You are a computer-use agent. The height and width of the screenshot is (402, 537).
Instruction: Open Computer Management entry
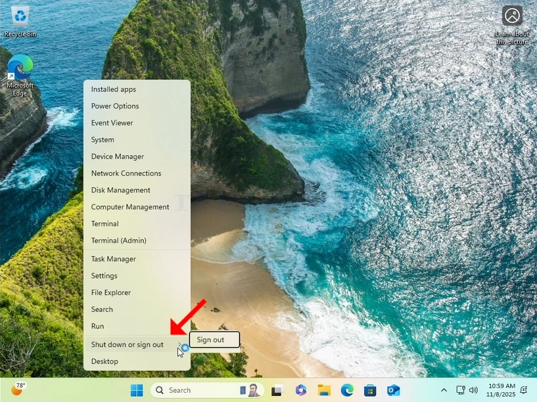137,207
